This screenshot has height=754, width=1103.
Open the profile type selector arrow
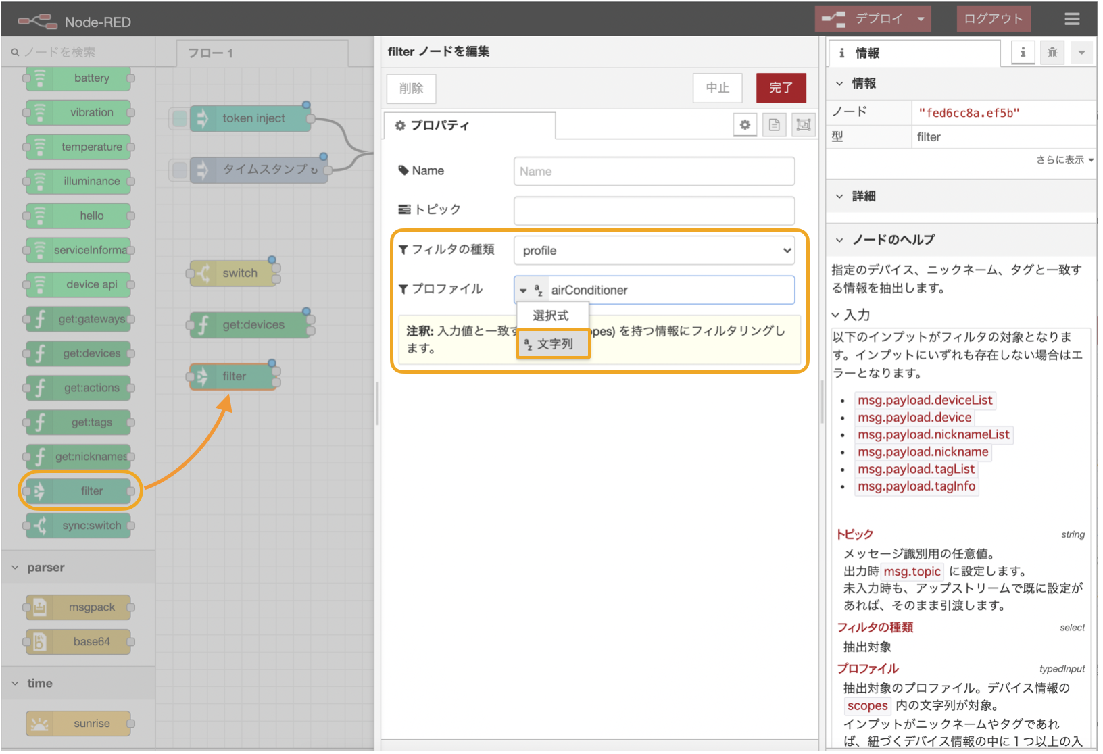click(x=524, y=291)
